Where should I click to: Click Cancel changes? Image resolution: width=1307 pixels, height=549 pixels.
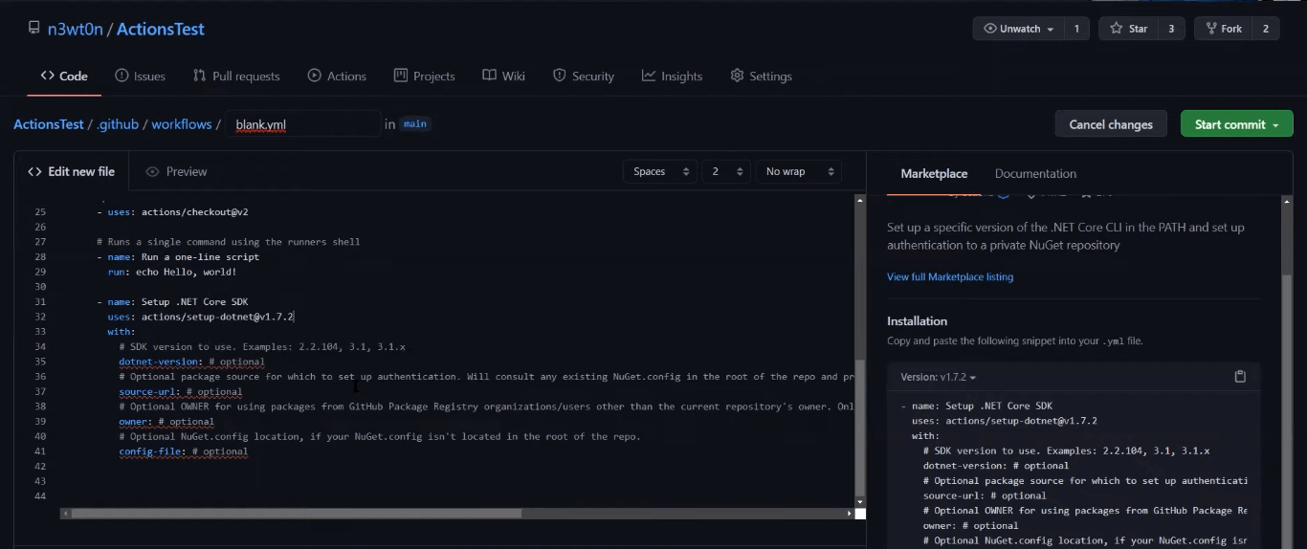point(1111,124)
